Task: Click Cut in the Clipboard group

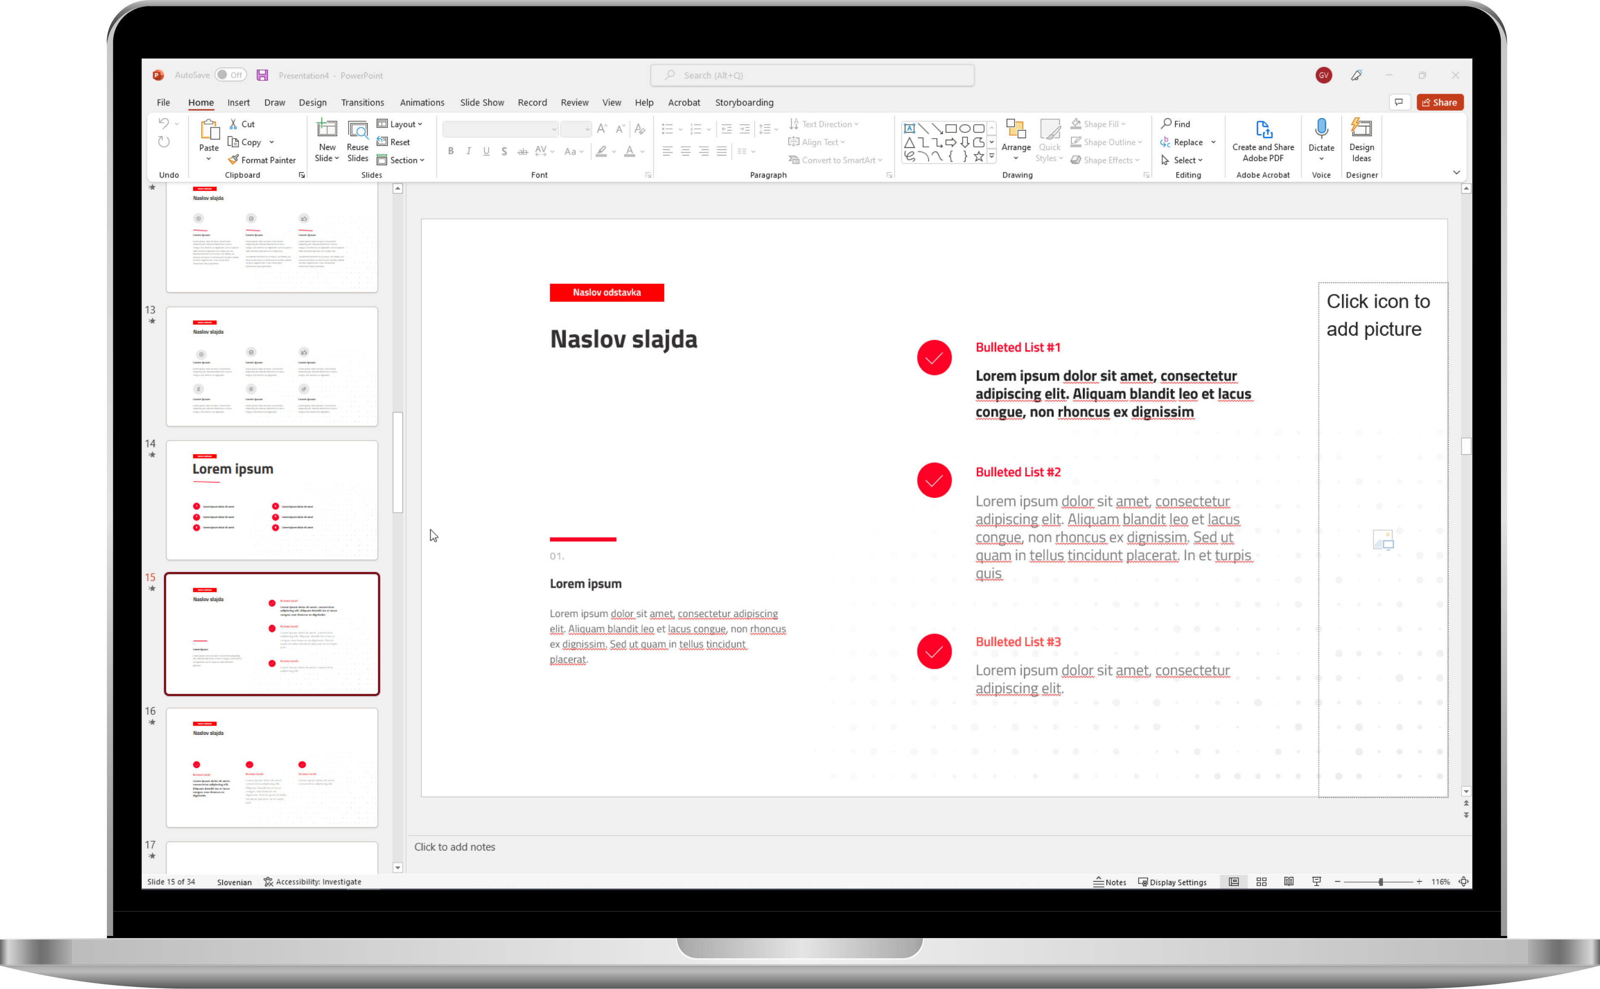Action: click(x=242, y=124)
